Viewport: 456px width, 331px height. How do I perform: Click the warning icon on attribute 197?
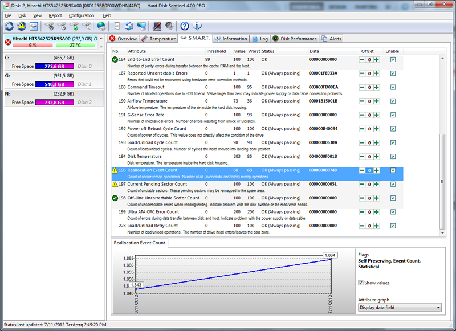[115, 184]
